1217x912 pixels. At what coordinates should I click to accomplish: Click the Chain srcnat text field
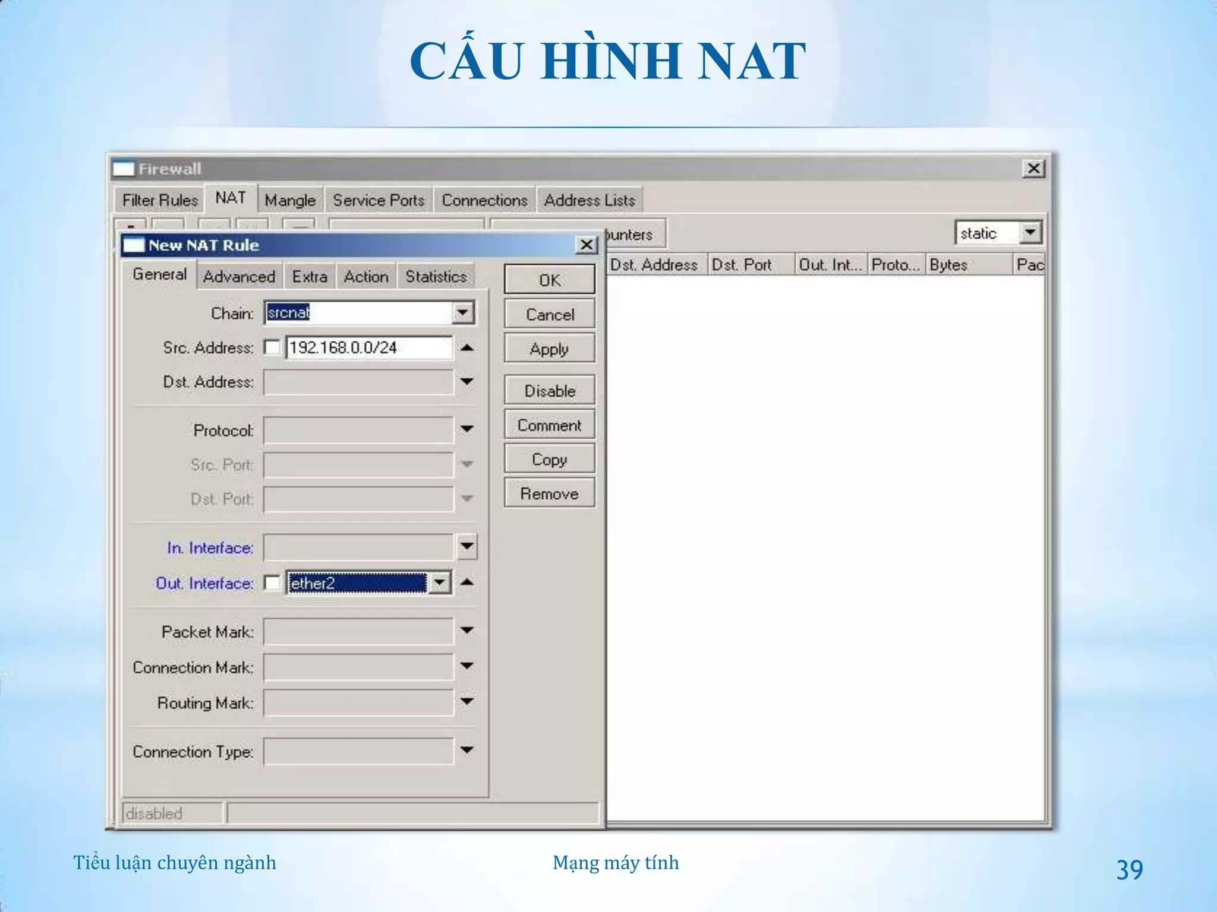click(359, 312)
